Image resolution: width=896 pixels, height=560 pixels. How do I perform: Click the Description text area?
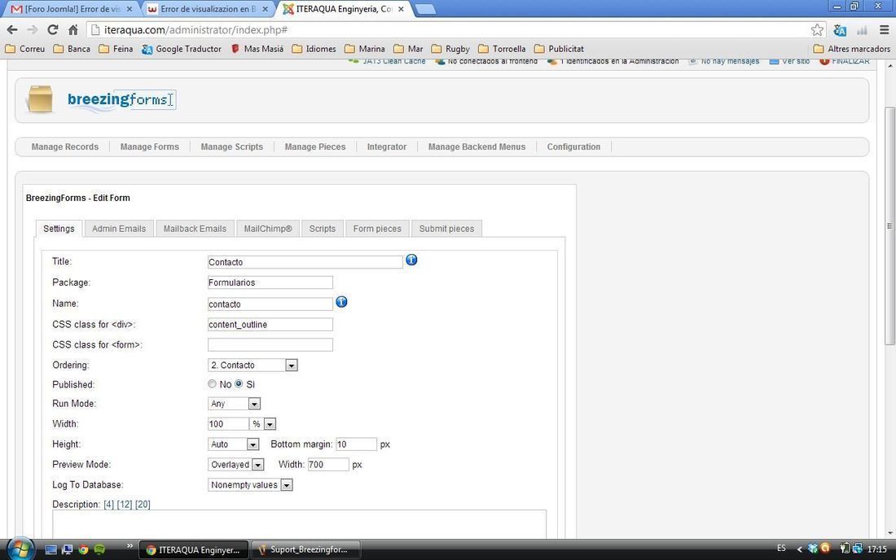(x=300, y=524)
